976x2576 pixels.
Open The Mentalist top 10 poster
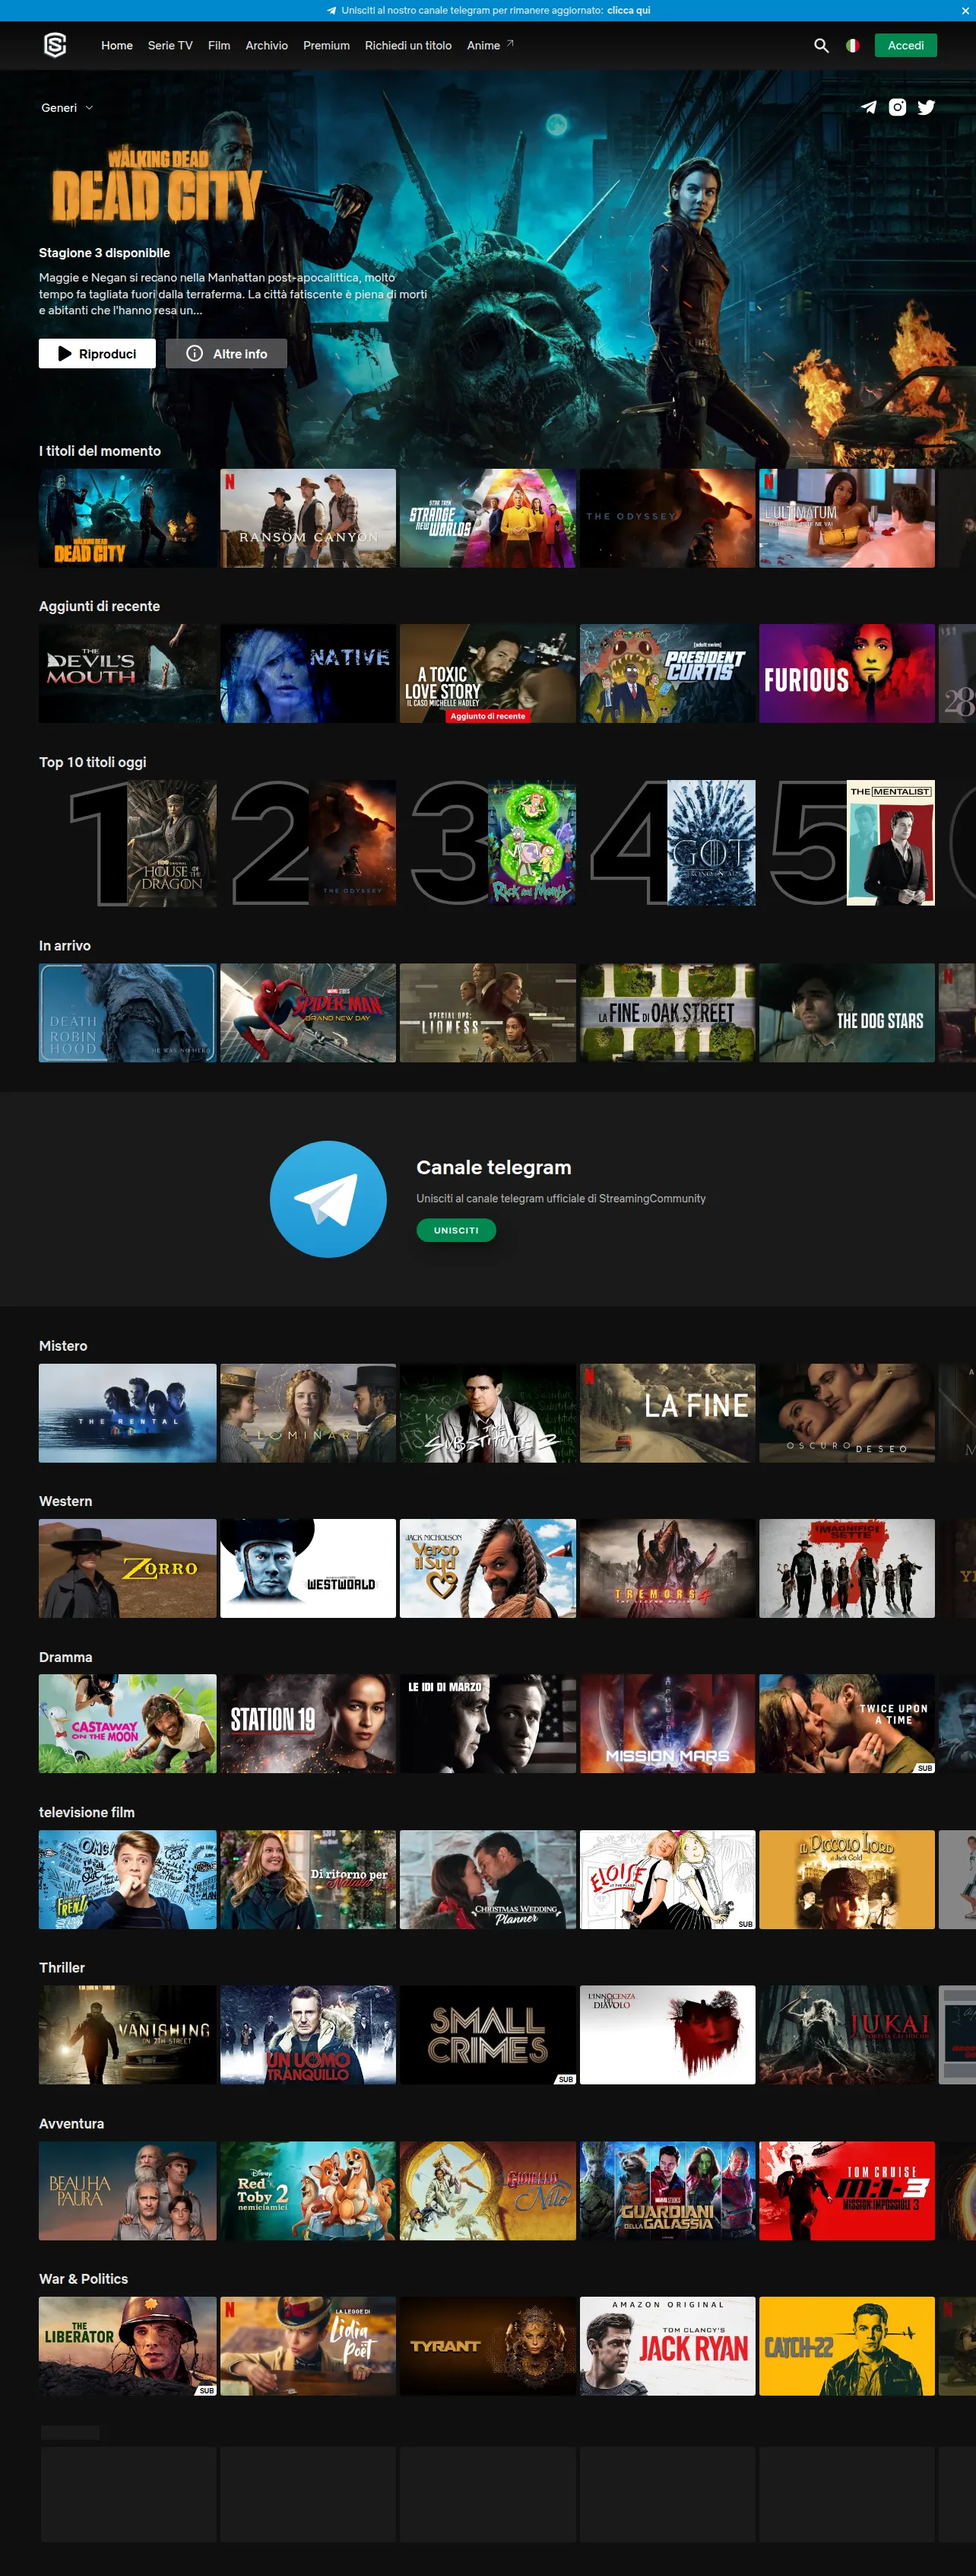point(891,843)
